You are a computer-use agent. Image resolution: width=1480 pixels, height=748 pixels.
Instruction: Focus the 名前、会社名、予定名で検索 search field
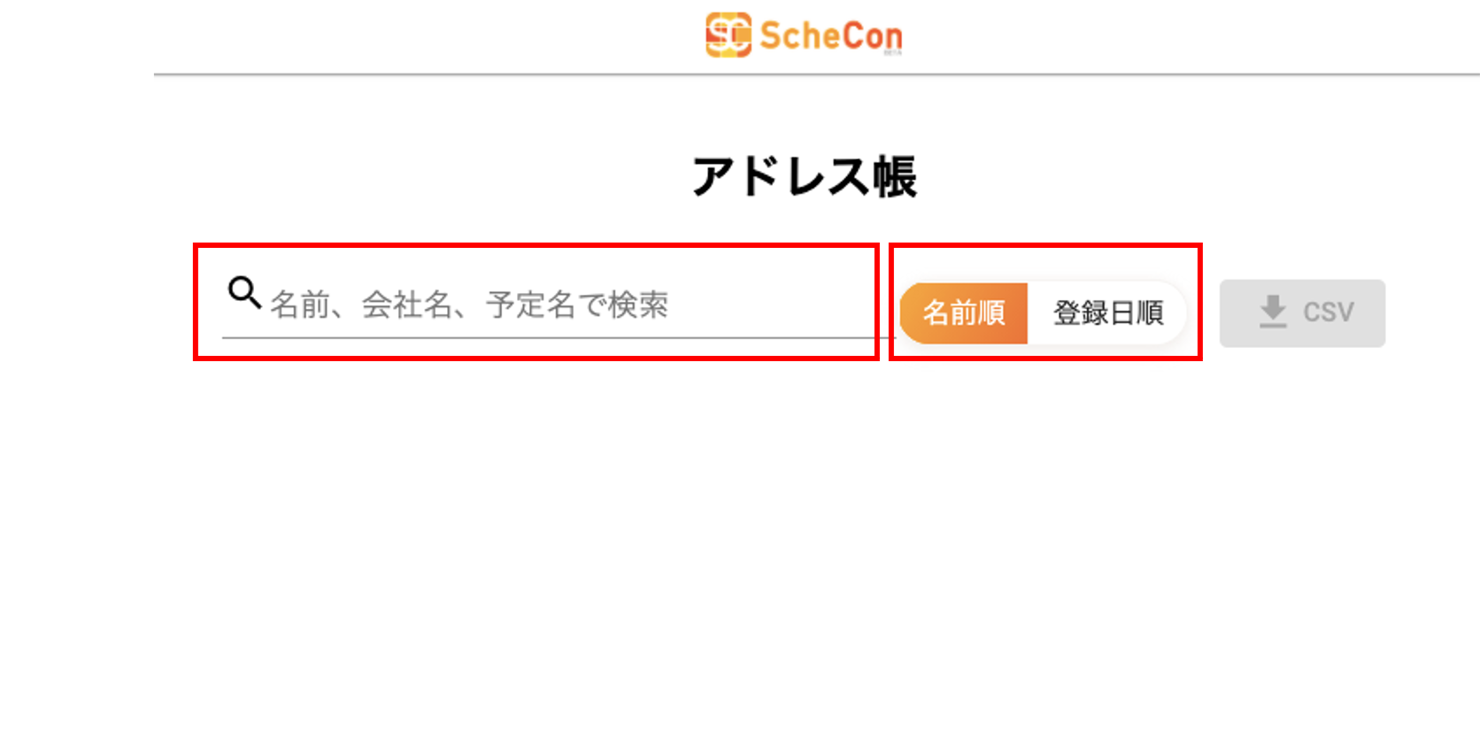coord(567,305)
